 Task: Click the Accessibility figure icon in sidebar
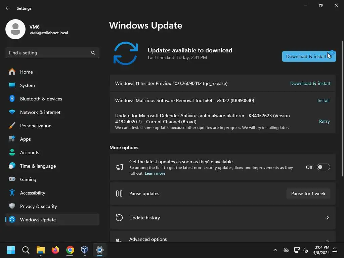(x=12, y=192)
